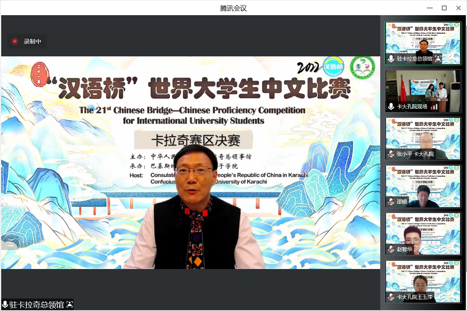Viewport: 467px width, 311px height.
Task: Click the name label 张小平 卡大孔院
Action: point(415,154)
